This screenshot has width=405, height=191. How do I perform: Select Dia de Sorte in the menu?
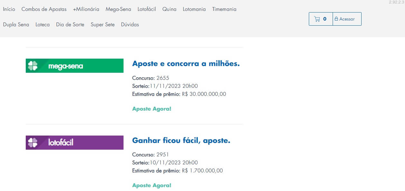pos(70,25)
